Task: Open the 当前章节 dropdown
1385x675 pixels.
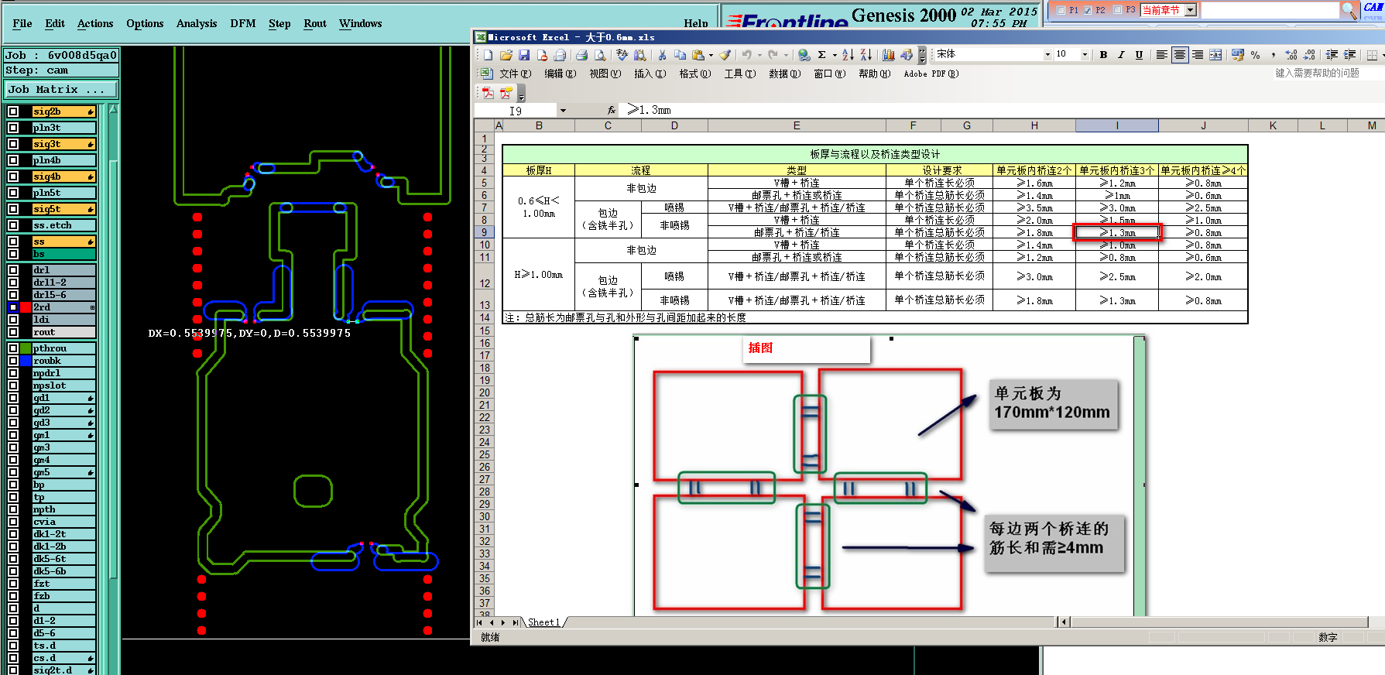Action: click(x=1191, y=10)
